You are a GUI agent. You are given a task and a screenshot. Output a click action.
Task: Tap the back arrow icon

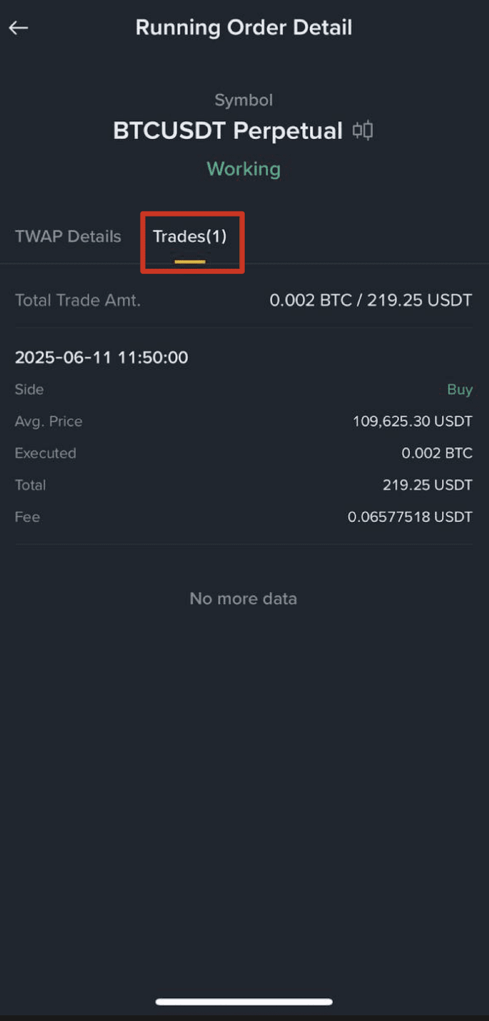tap(18, 27)
